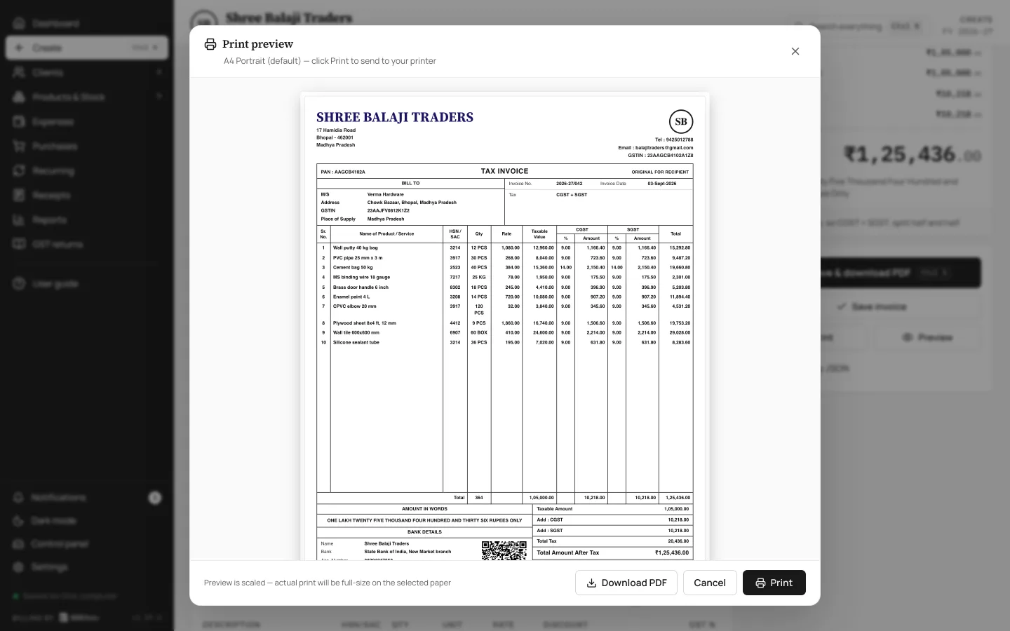Image resolution: width=1010 pixels, height=631 pixels.
Task: Click invoice number 2026-27/042
Action: 569,184
